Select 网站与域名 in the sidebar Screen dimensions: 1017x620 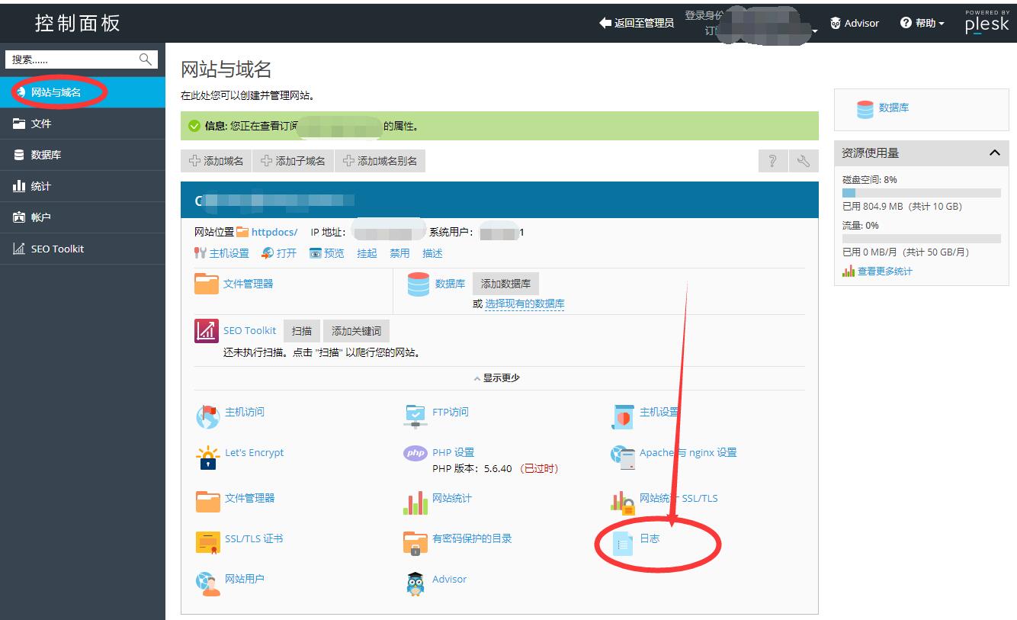tap(82, 92)
